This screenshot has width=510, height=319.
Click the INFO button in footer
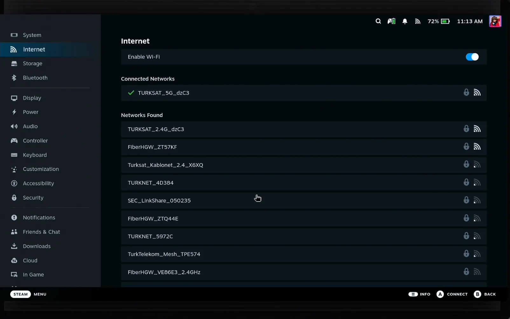point(419,294)
